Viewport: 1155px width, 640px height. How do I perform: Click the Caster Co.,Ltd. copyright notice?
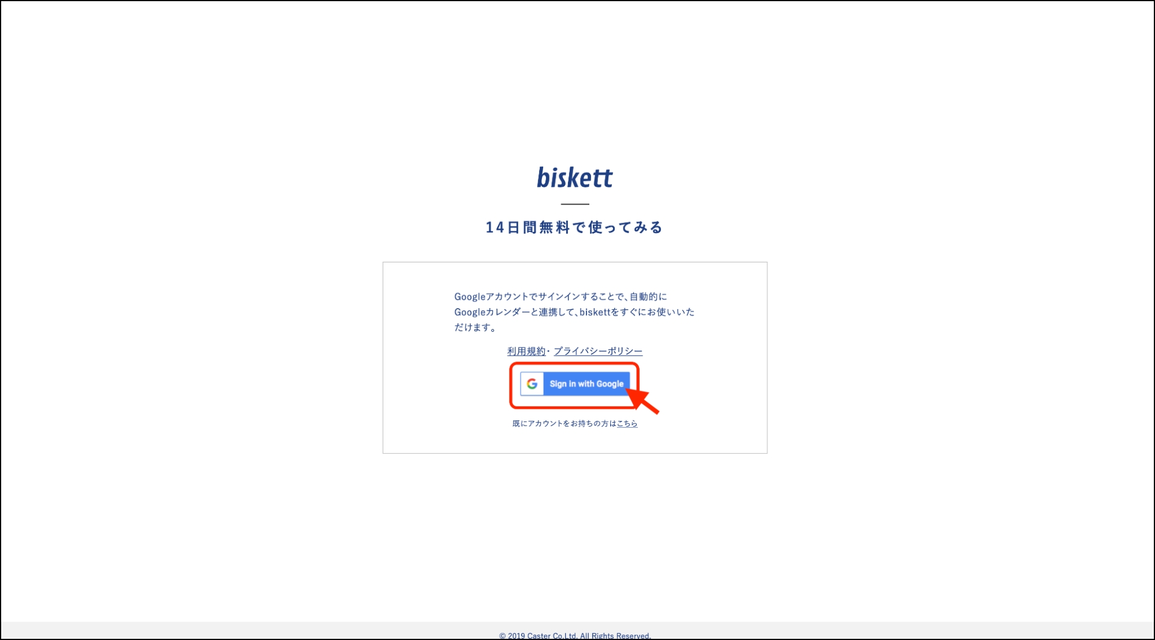coord(575,635)
